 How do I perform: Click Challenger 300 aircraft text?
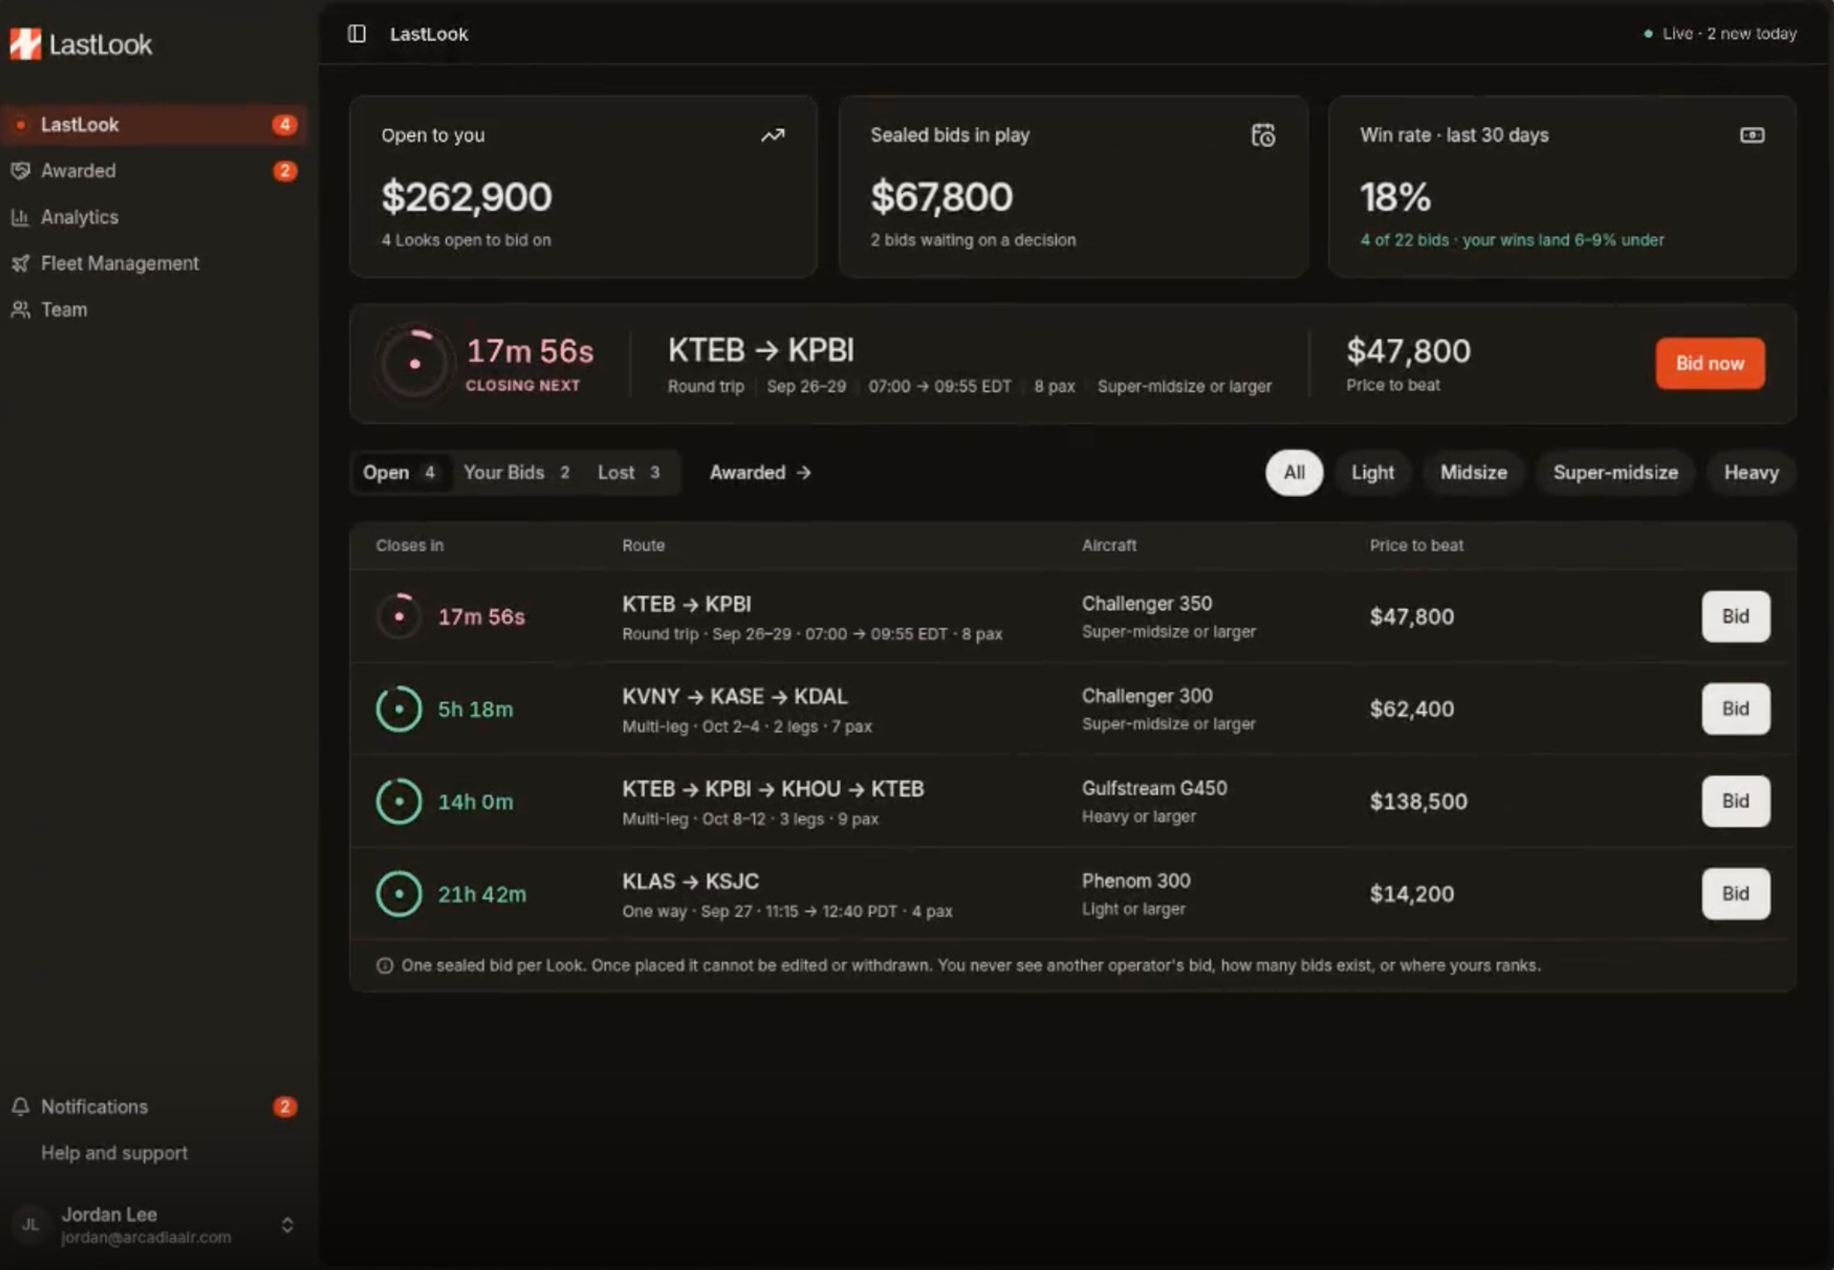(x=1147, y=695)
